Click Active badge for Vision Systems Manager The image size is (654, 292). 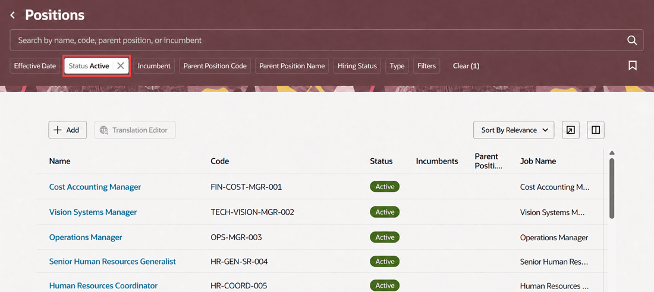tap(385, 212)
